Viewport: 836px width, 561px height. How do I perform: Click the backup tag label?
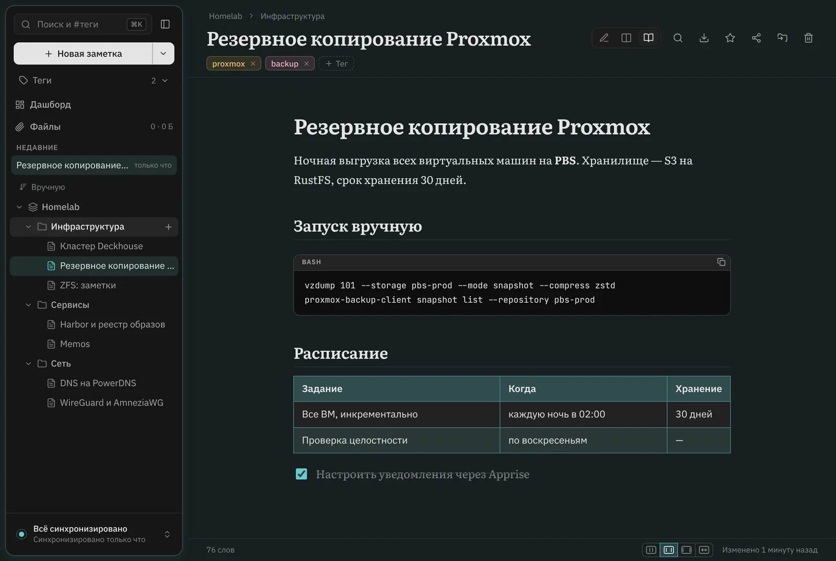285,64
